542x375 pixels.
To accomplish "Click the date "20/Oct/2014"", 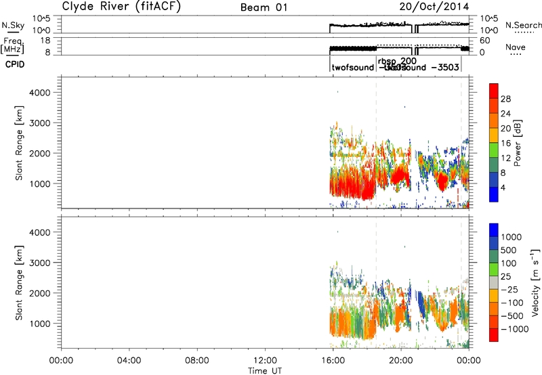I will [434, 7].
